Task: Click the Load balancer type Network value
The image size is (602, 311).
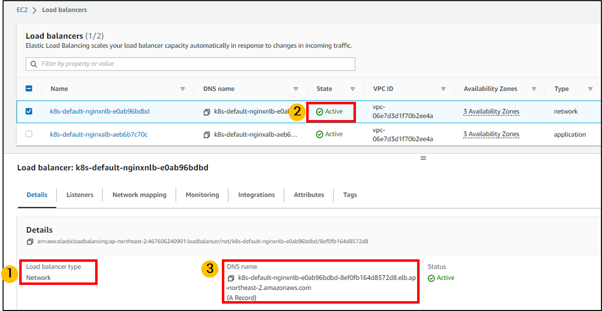Action: pyautogui.click(x=38, y=278)
